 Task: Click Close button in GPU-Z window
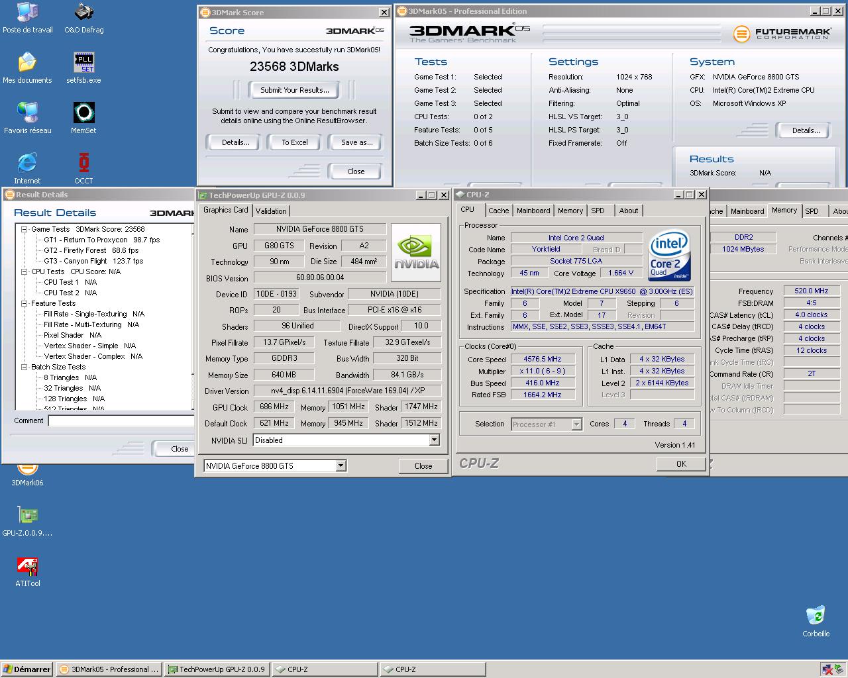click(423, 466)
